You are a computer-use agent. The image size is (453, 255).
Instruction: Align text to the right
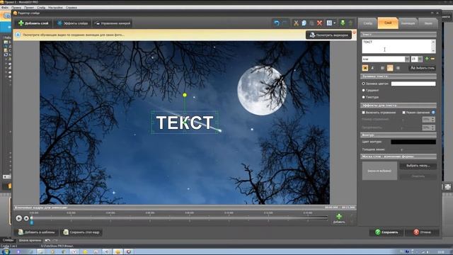pos(398,68)
